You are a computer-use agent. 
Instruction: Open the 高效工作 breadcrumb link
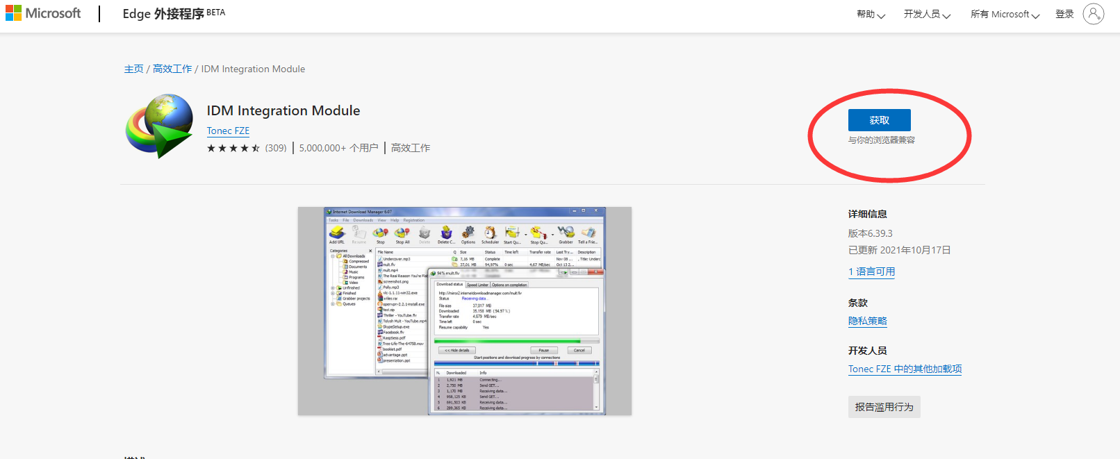click(x=172, y=69)
